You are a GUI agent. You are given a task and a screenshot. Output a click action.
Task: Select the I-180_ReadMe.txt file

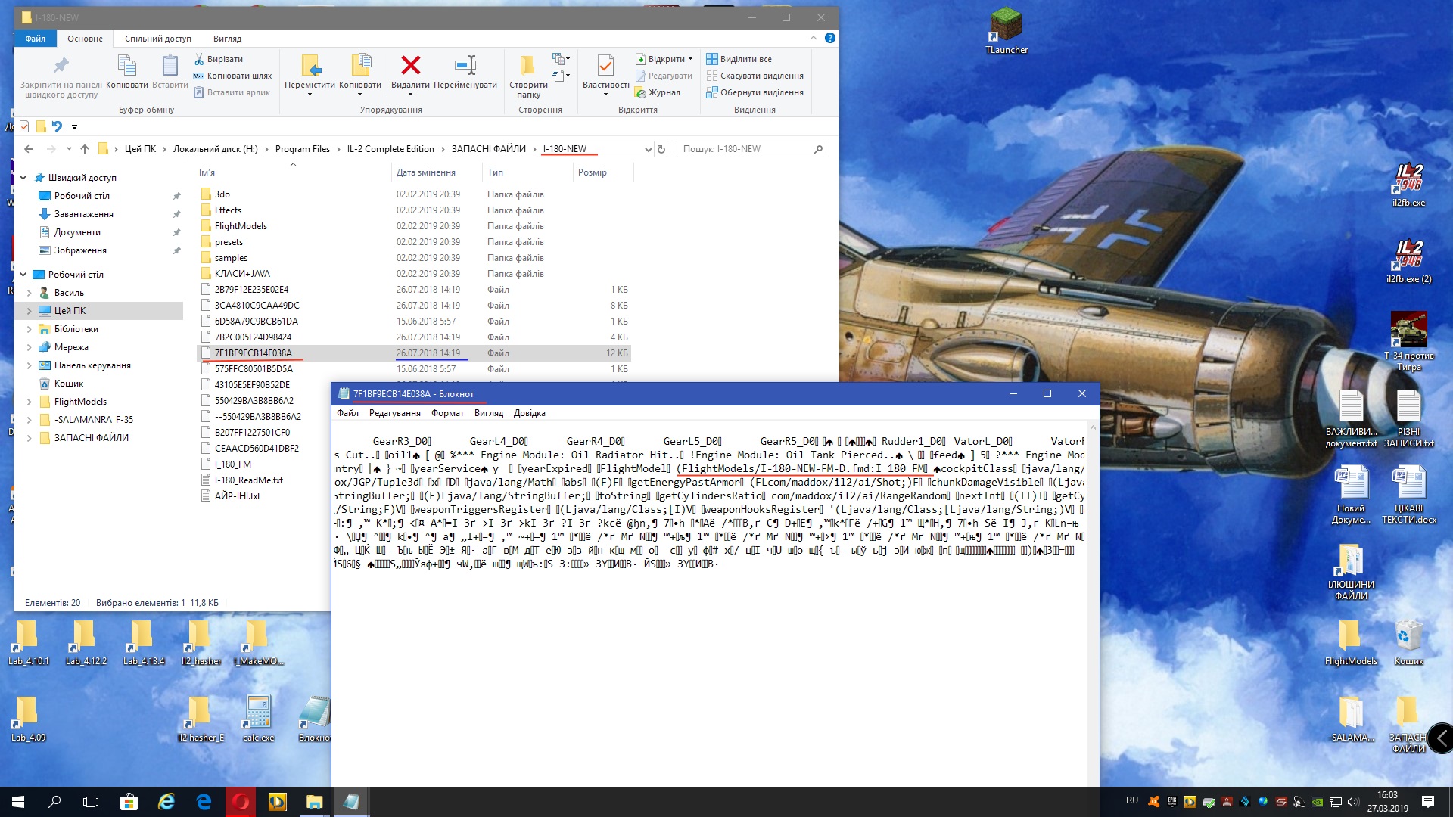click(248, 480)
